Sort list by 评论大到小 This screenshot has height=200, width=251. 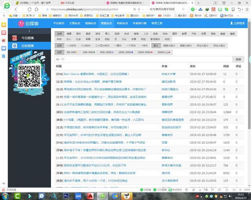pos(202,46)
